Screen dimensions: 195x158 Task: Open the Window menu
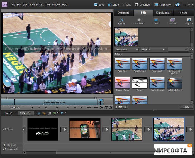tap(56, 5)
